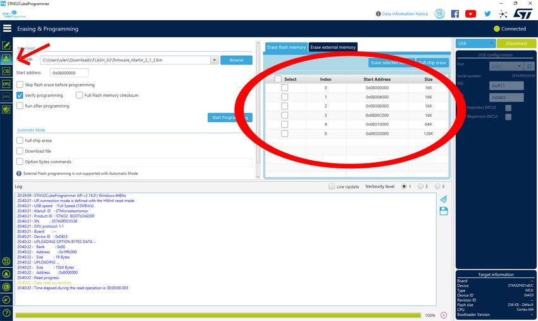Click the green progress bar
538x321 pixels.
218,315
